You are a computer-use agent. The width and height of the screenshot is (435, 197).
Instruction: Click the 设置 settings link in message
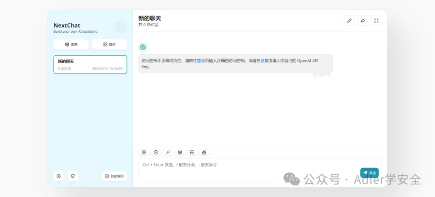point(264,61)
